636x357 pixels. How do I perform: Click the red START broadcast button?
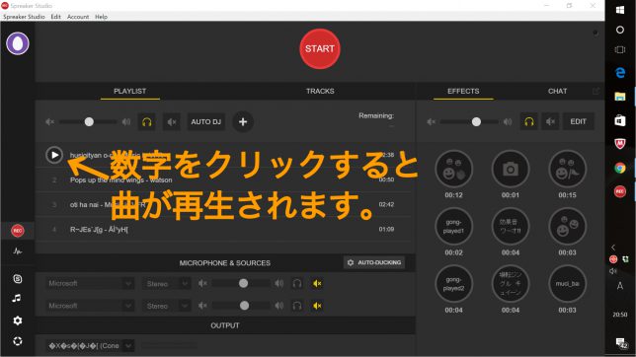click(x=320, y=48)
